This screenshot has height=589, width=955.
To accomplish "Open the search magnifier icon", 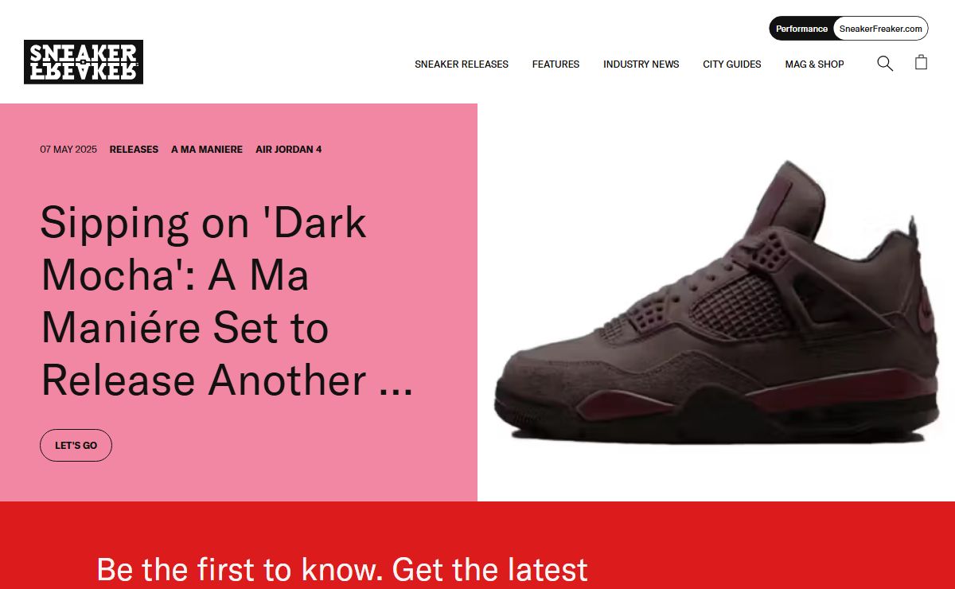I will 885,64.
